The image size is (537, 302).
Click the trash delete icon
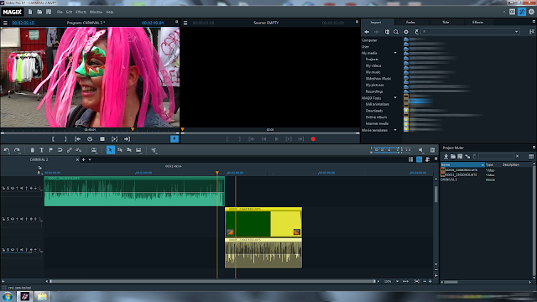tap(32, 150)
